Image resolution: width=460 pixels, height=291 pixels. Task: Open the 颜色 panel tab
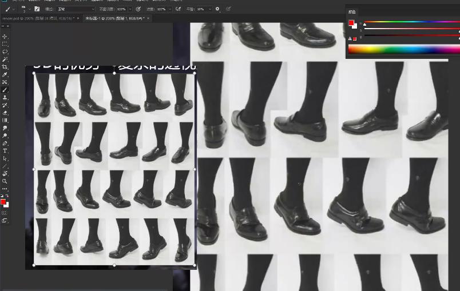(352, 12)
